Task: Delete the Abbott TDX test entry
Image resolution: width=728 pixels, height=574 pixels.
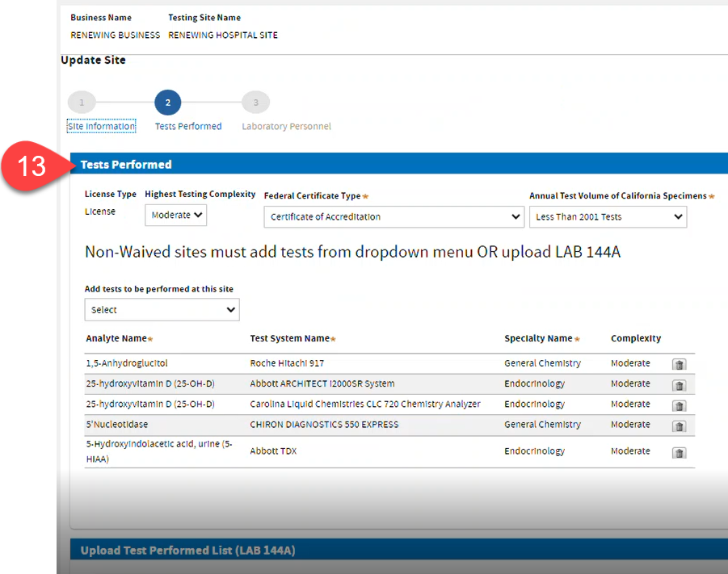Action: 679,452
